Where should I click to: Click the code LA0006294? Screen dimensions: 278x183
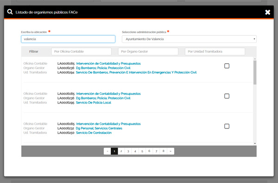pyautogui.click(x=66, y=72)
